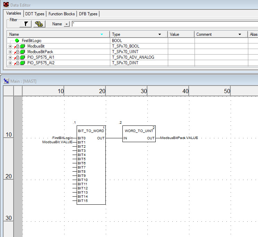Click row ruler header 30
Viewport: 258px width, 237px height.
tap(9, 201)
